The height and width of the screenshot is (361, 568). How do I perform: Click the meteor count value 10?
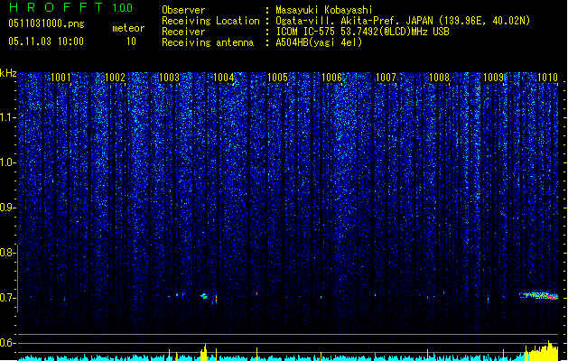(x=131, y=42)
